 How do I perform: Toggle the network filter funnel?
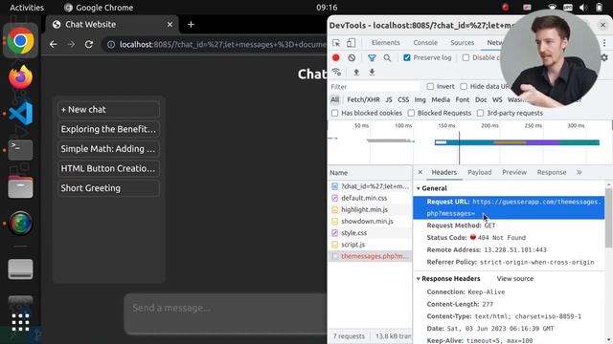pos(372,57)
